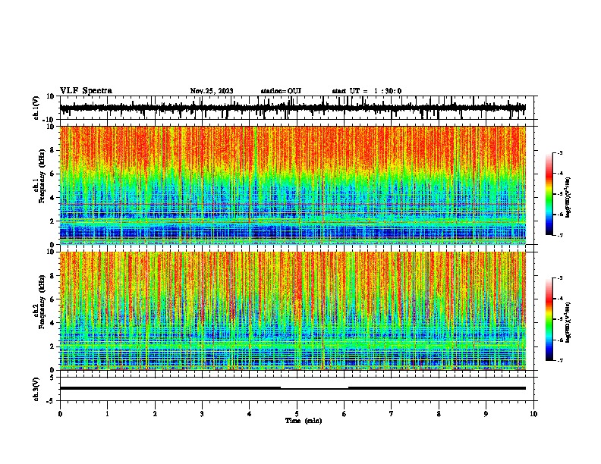This screenshot has height=464, width=601.
Task: Click the thin ch.3 line segment near minute 5
Action: tap(314, 389)
